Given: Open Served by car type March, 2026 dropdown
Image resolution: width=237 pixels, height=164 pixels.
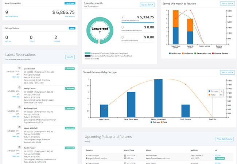Looking at the screenshot, I should [227, 73].
